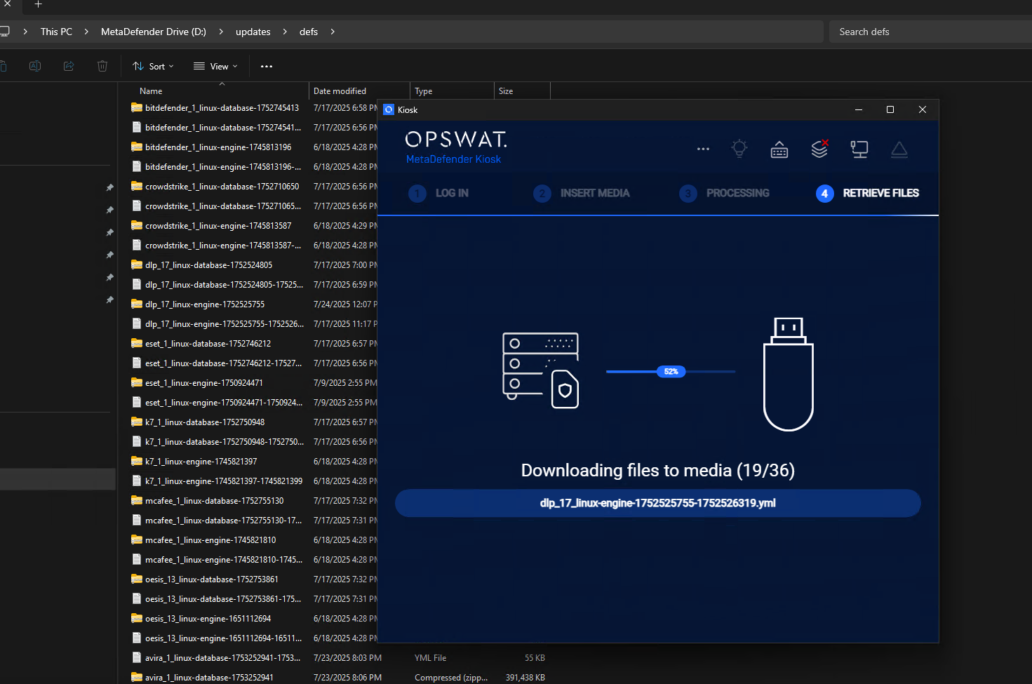Screen dimensions: 1032x684
Task: Select bitdefender_1_linux-engine-1745813196 zip row
Action: pyautogui.click(x=218, y=147)
